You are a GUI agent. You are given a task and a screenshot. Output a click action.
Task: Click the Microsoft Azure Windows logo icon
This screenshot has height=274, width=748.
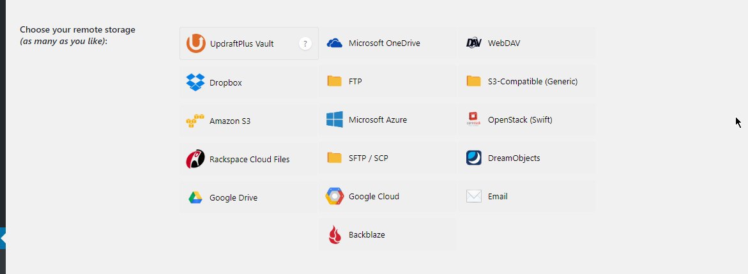335,119
